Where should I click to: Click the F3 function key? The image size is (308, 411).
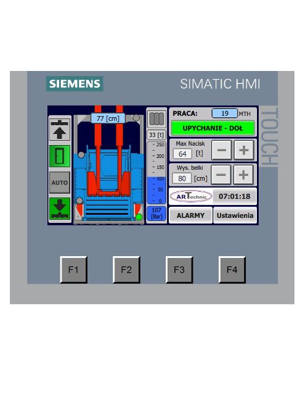pos(179,270)
